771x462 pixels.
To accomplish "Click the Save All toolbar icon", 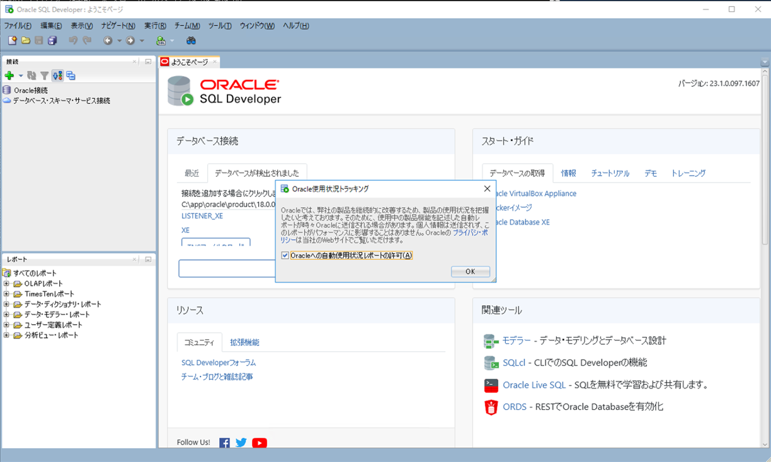I will pos(53,40).
